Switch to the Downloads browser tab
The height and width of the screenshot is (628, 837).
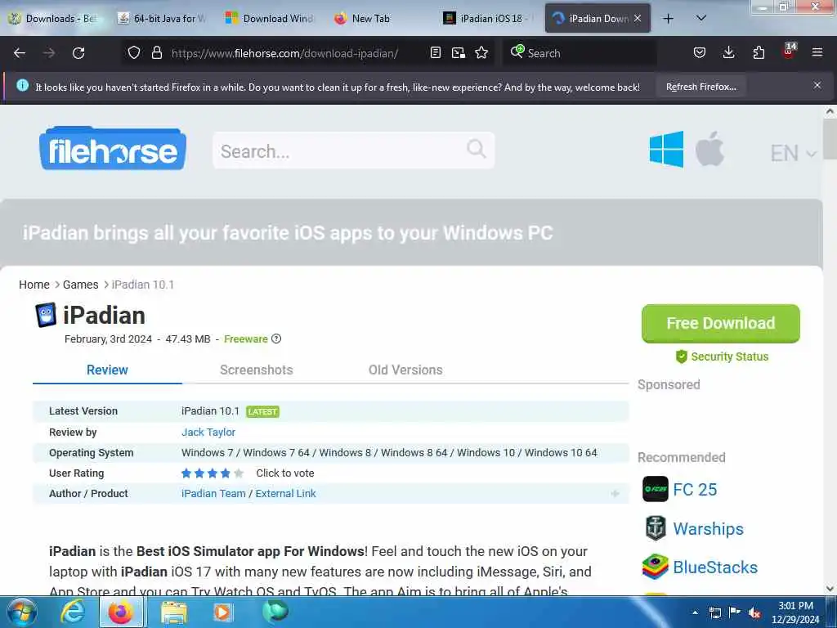click(53, 19)
